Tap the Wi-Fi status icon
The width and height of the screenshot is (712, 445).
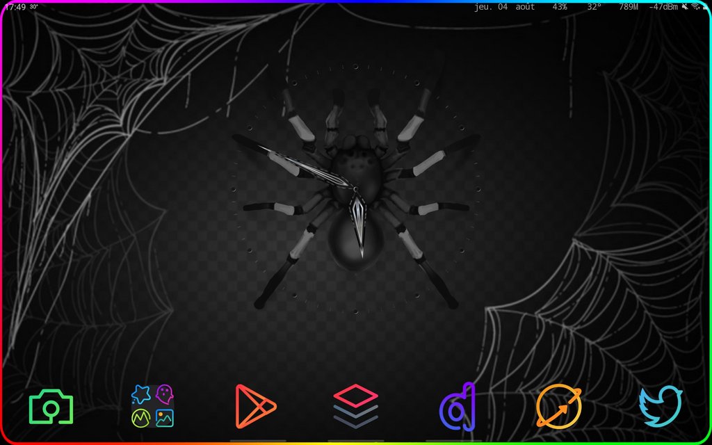tap(695, 6)
